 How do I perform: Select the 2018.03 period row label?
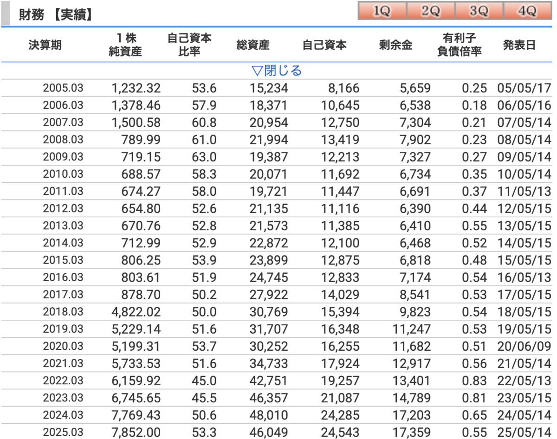point(63,311)
